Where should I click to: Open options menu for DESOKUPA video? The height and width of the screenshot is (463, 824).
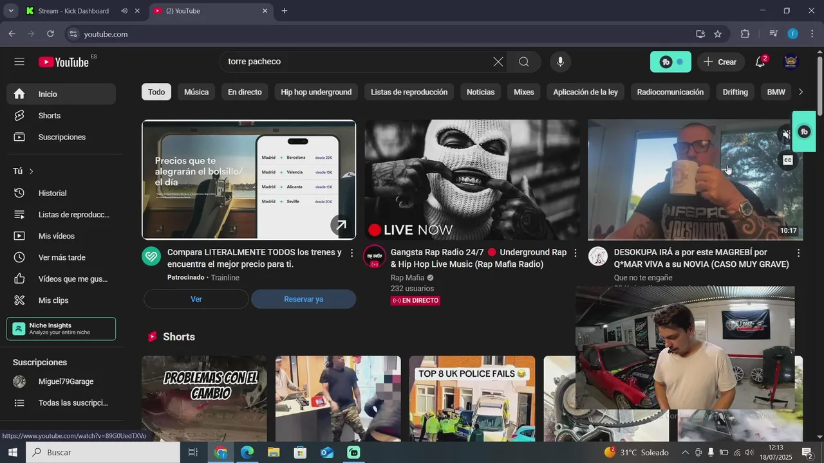point(798,253)
